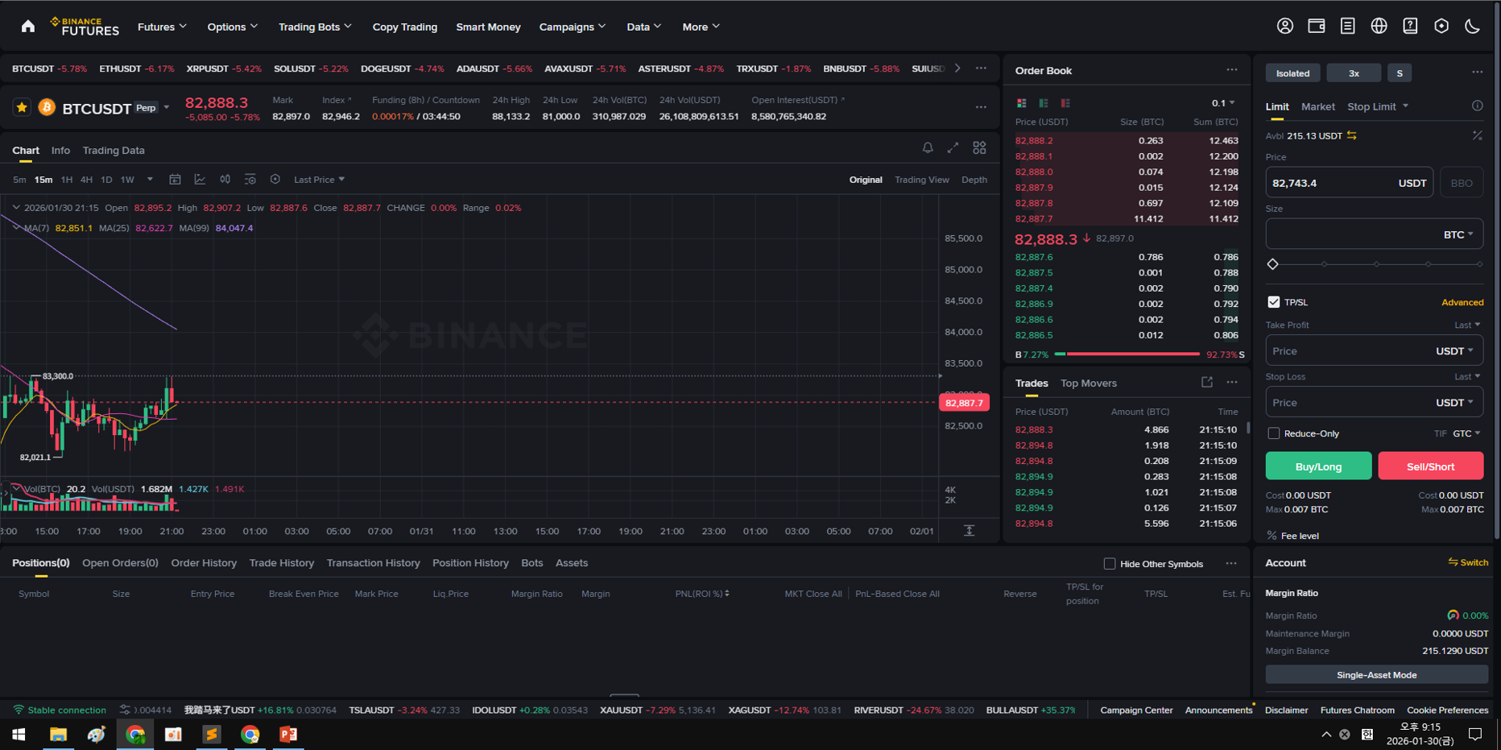This screenshot has width=1501, height=750.
Task: Open the chart price alert bell
Action: pyautogui.click(x=928, y=147)
